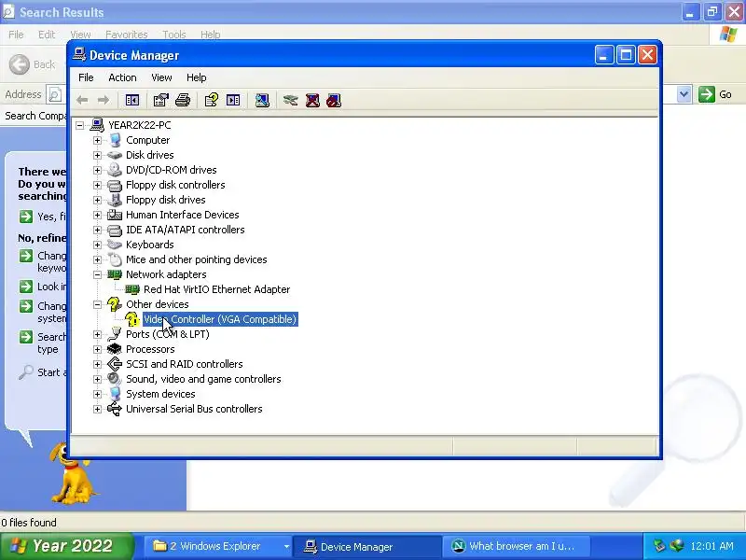Select Sound, video and game controllers icon
The image size is (746, 560).
[115, 379]
